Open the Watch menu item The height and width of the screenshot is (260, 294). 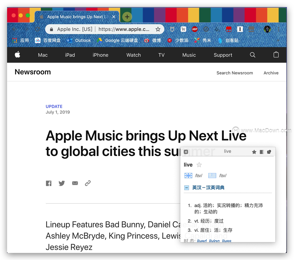pos(134,55)
